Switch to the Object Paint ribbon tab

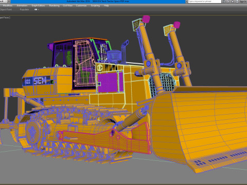click(6, 10)
